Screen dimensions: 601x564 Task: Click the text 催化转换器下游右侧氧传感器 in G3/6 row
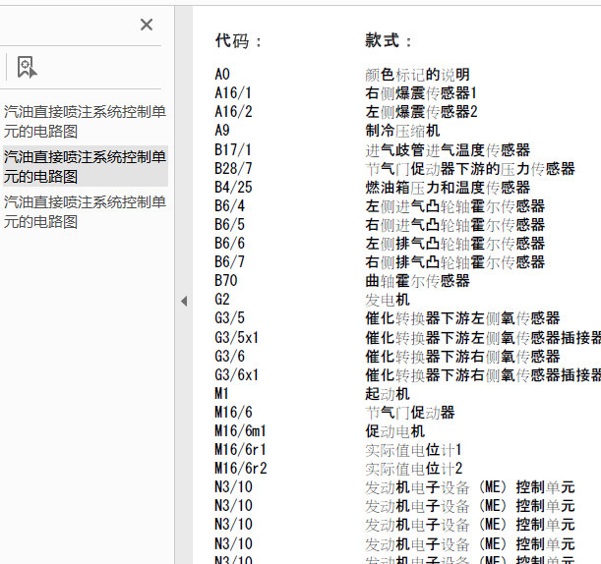tap(462, 357)
